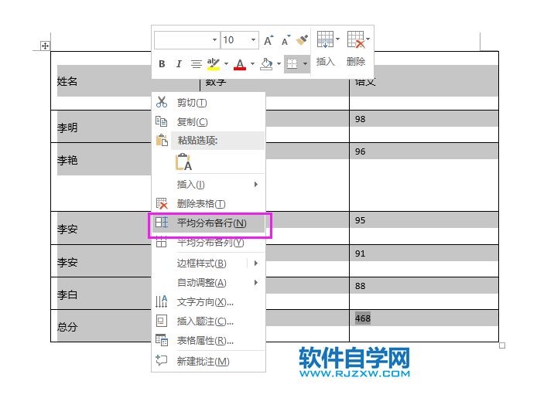Open borders dropdown arrow
554x398 pixels.
click(x=305, y=64)
